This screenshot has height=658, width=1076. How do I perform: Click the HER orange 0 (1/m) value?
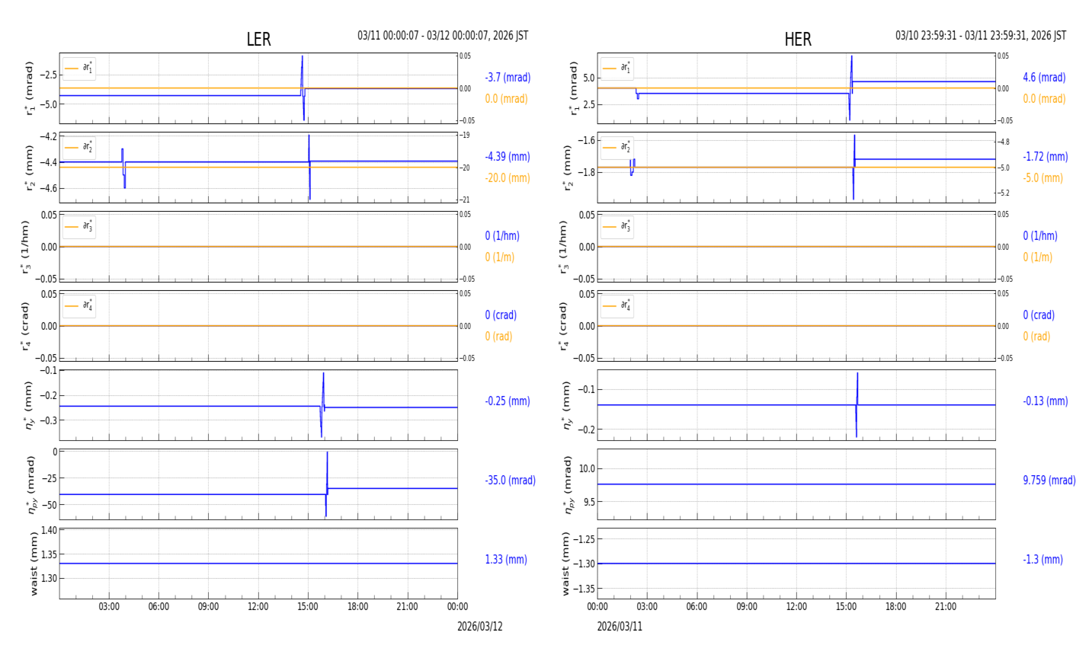1039,257
